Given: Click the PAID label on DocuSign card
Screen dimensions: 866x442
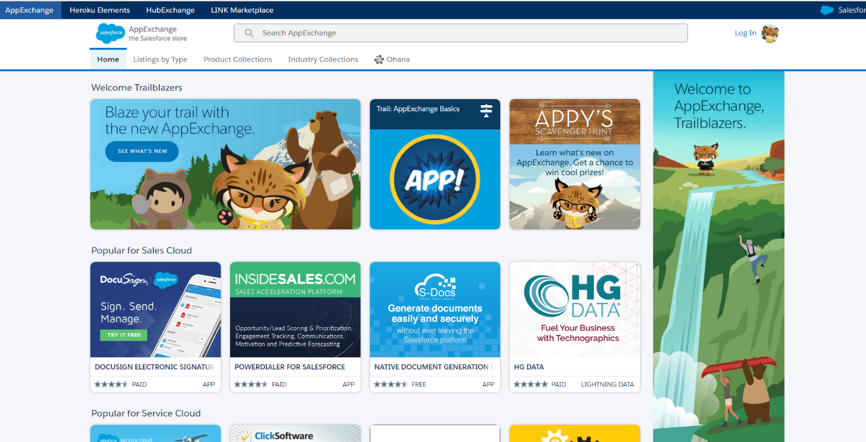Looking at the screenshot, I should 139,385.
